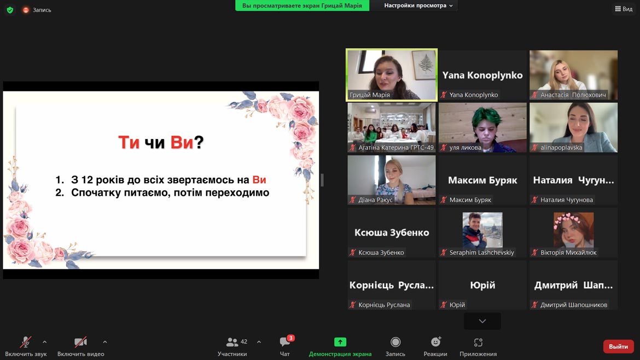Select Корнієць Руслана participant tile
The image size is (640, 360).
tap(392, 285)
